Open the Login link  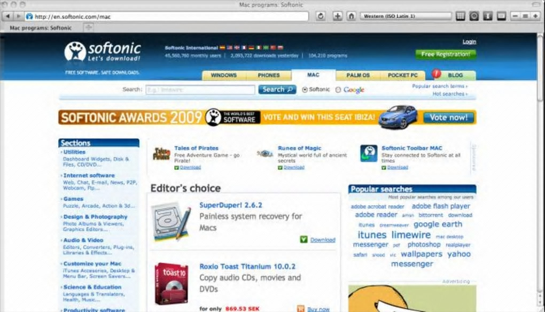point(469,42)
